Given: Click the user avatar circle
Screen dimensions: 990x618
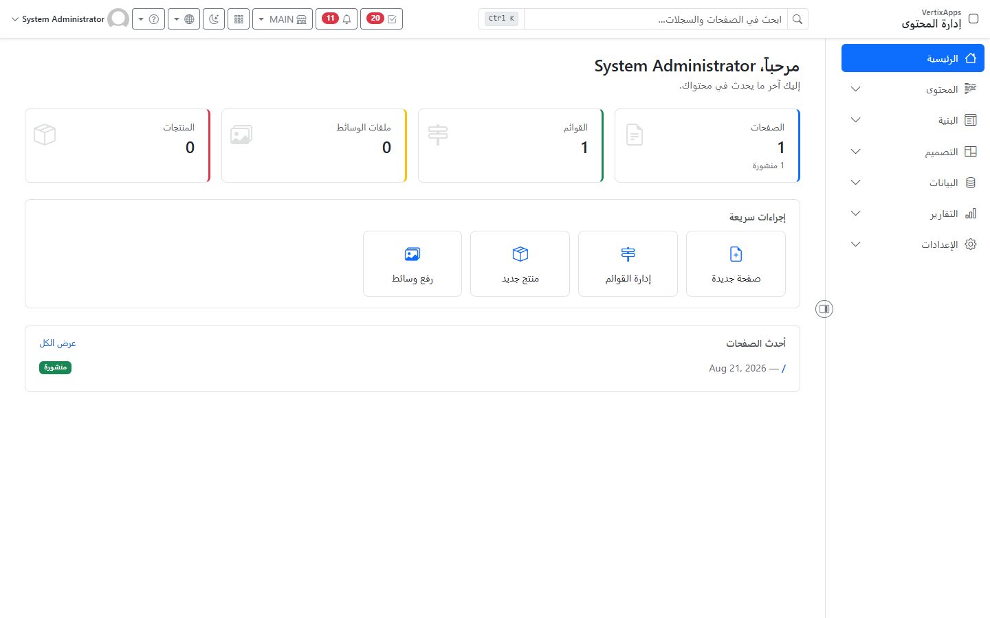Looking at the screenshot, I should tap(118, 19).
